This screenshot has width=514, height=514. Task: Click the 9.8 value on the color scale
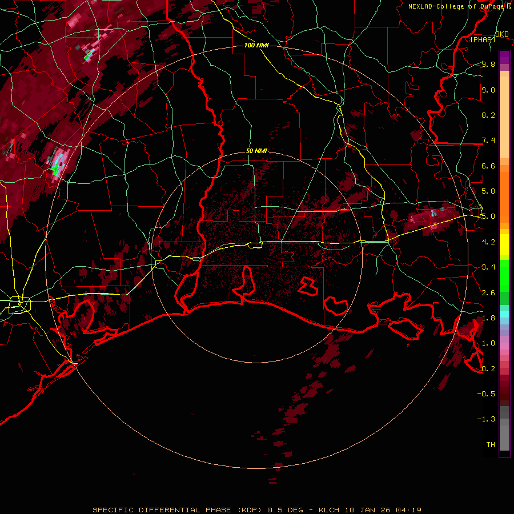[x=488, y=64]
